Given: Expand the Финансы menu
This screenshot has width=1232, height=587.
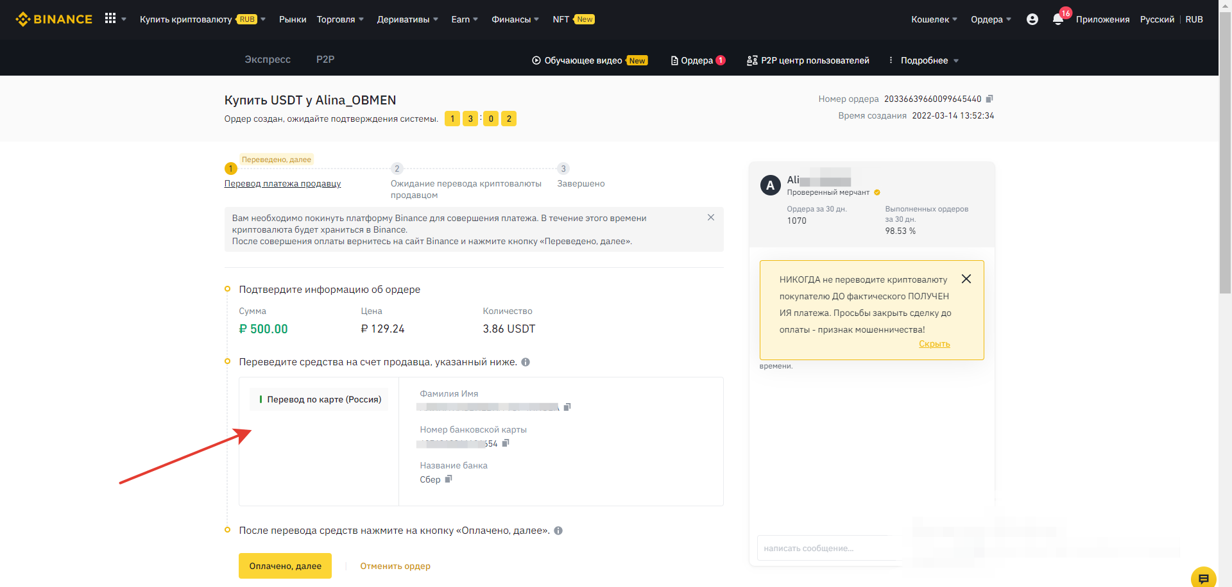Looking at the screenshot, I should (x=515, y=19).
